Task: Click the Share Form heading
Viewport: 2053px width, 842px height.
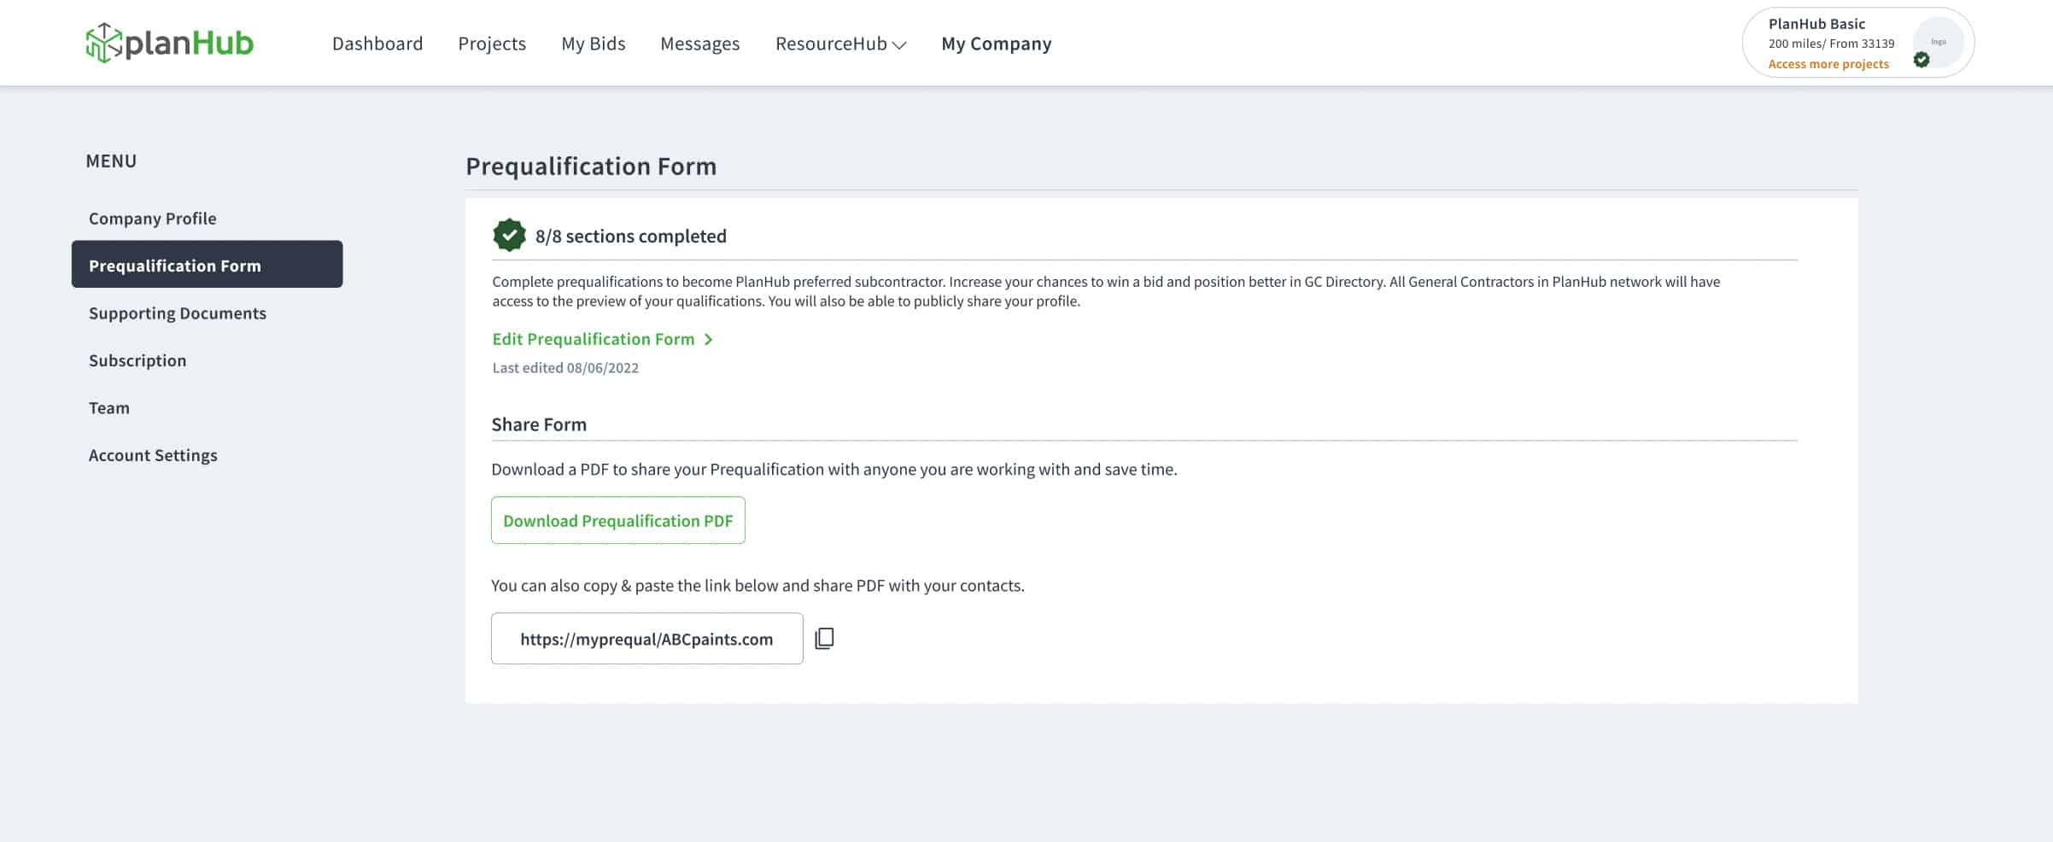Action: tap(539, 424)
